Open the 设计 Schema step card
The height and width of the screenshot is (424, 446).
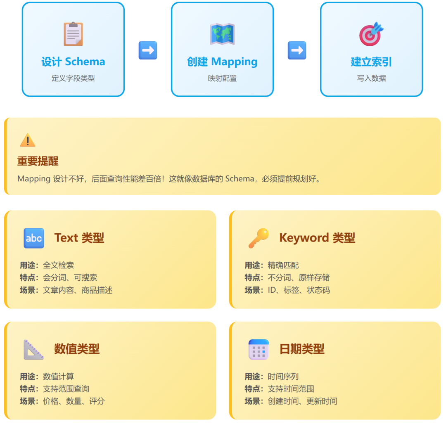pyautogui.click(x=73, y=49)
